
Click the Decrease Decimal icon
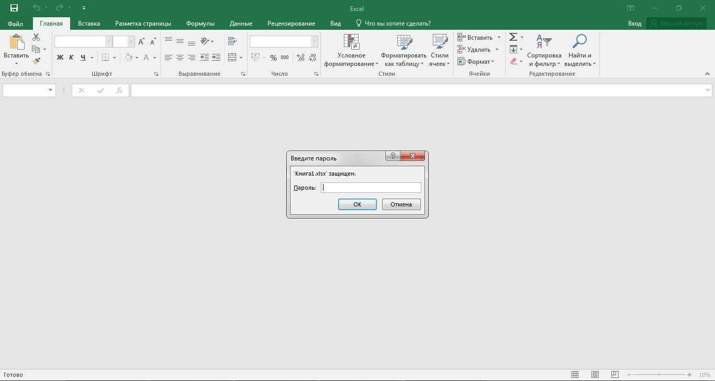click(312, 57)
